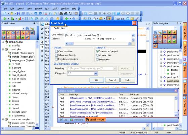
Task: Click the Save floppy disk toolbar icon
Action: (18, 13)
